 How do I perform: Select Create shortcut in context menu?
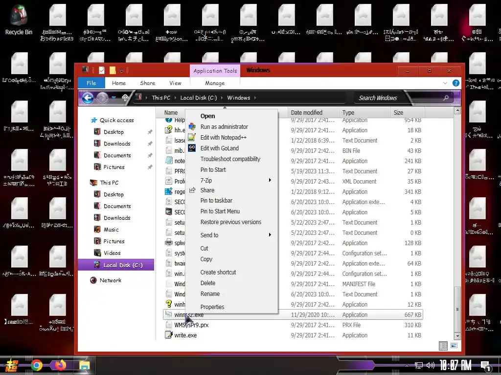click(x=218, y=272)
